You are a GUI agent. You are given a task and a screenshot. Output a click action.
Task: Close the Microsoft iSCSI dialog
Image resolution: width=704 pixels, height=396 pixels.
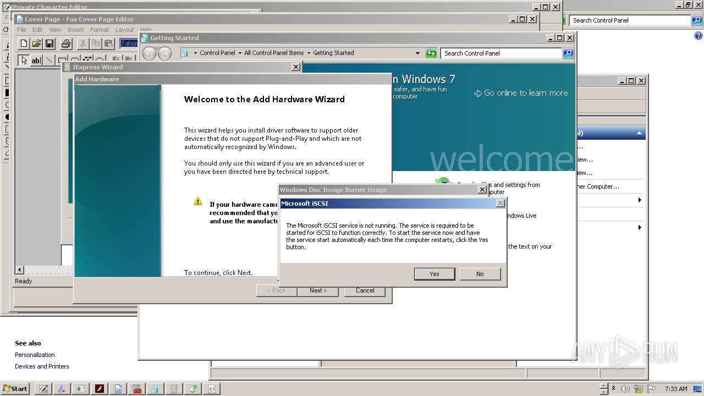coord(500,204)
